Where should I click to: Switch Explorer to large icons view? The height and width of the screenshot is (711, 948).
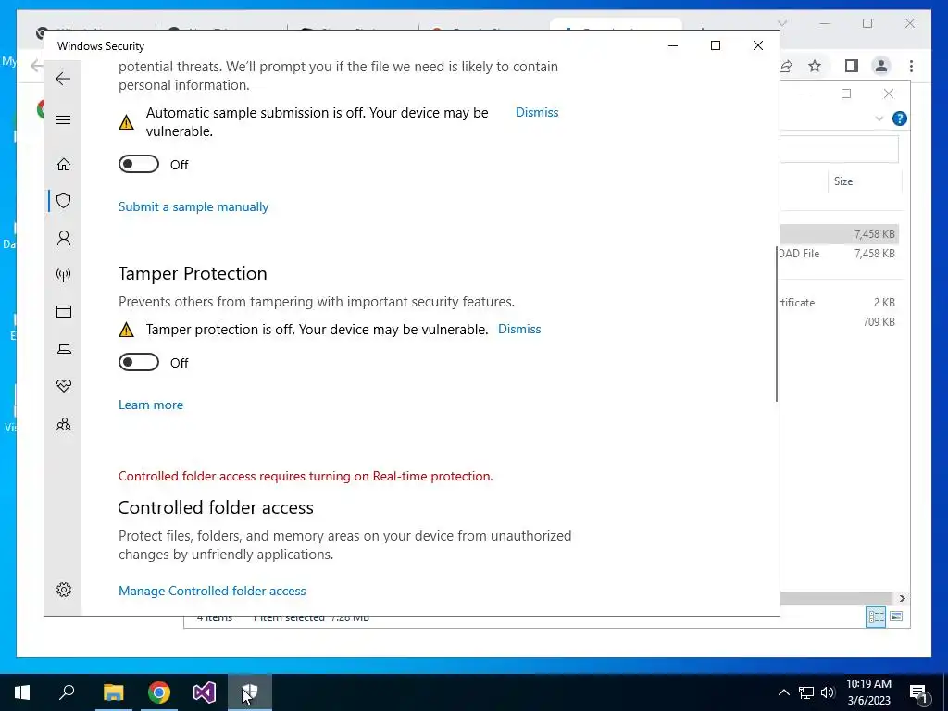click(x=896, y=617)
